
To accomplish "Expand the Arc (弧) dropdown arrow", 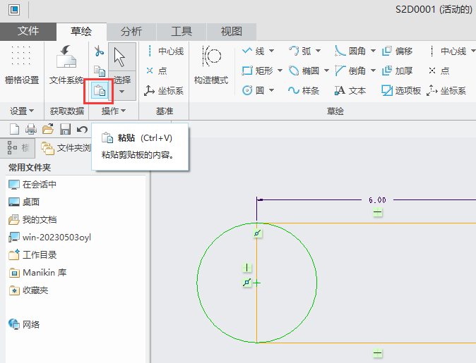I will pos(318,51).
